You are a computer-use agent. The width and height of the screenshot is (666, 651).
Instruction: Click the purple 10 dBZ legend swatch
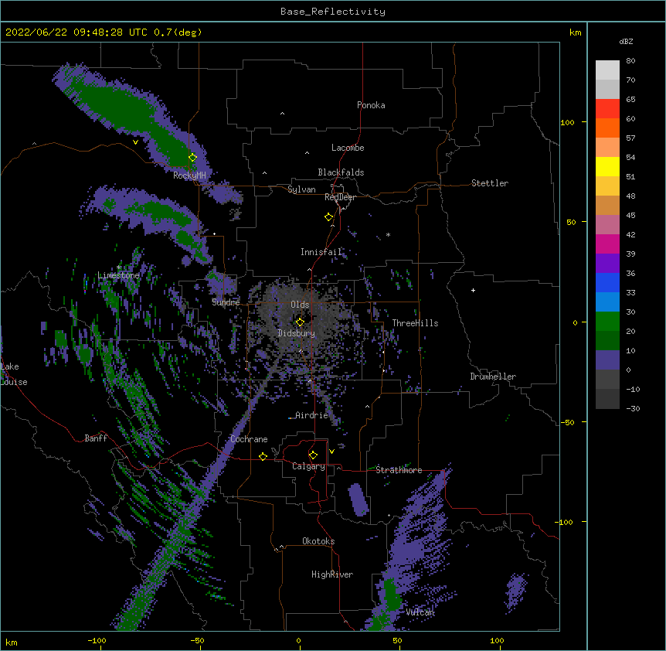[607, 360]
